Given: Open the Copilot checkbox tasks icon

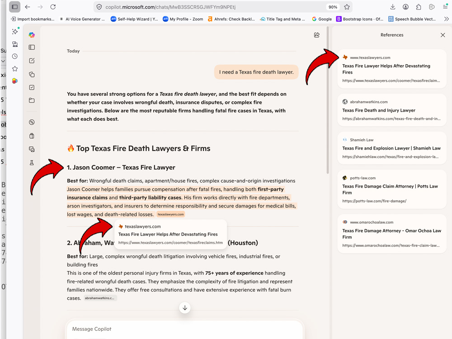Looking at the screenshot, I should (x=32, y=87).
